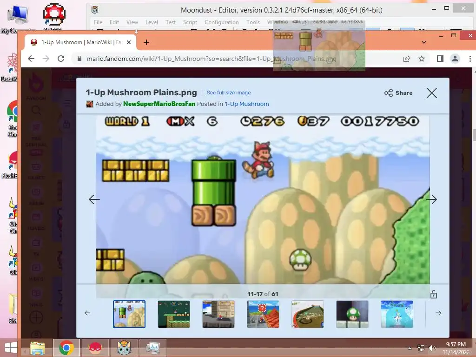
Task: Open Chrome side panel
Action: 440,59
